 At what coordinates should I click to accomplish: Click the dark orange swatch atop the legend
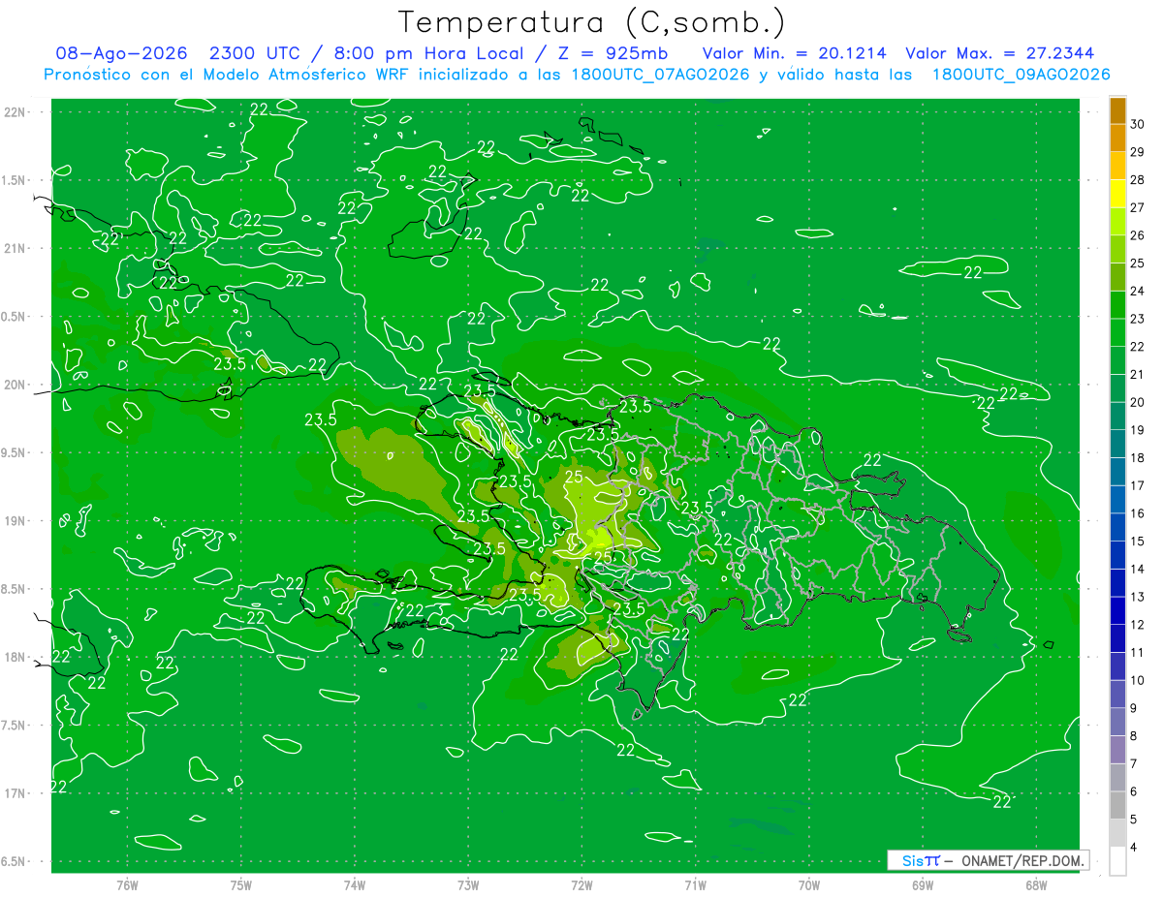[x=1117, y=110]
